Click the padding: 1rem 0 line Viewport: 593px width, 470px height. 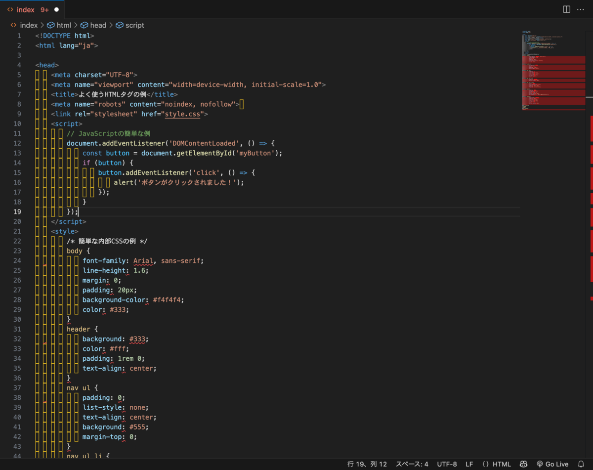click(x=114, y=359)
